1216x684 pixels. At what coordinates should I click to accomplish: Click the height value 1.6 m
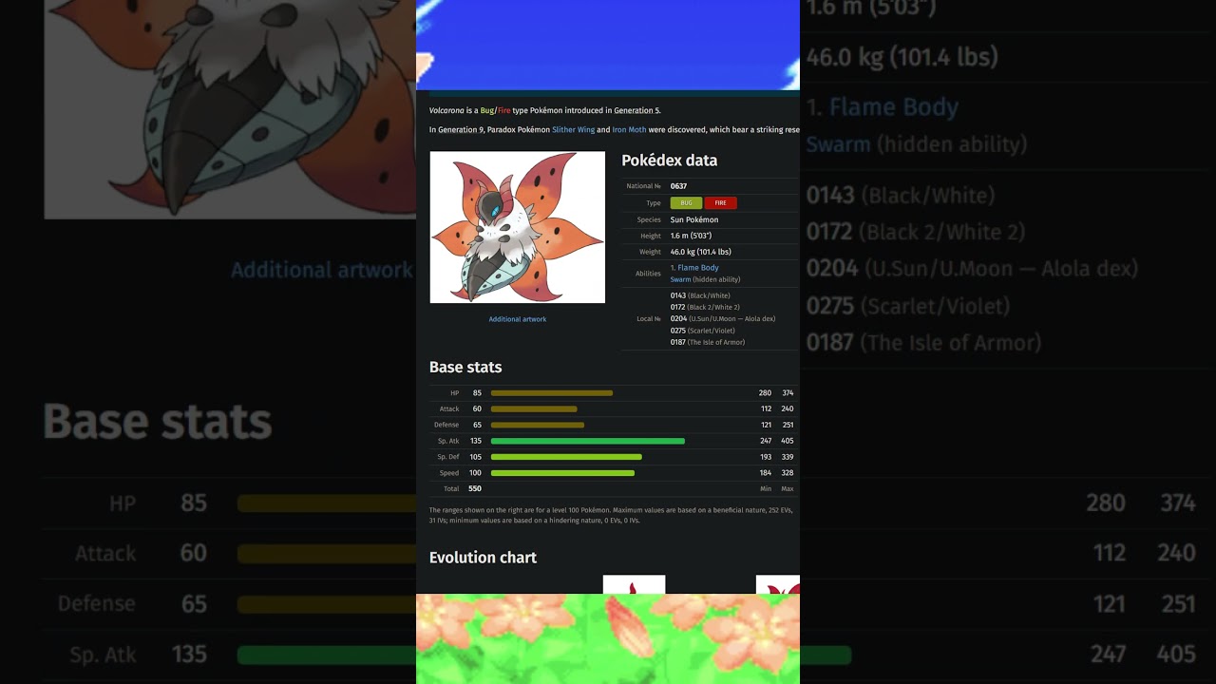[x=691, y=236]
